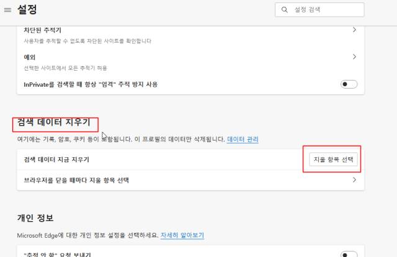The image size is (397, 257).
Task: Expand 예외 using its chevron arrow
Action: click(x=354, y=56)
